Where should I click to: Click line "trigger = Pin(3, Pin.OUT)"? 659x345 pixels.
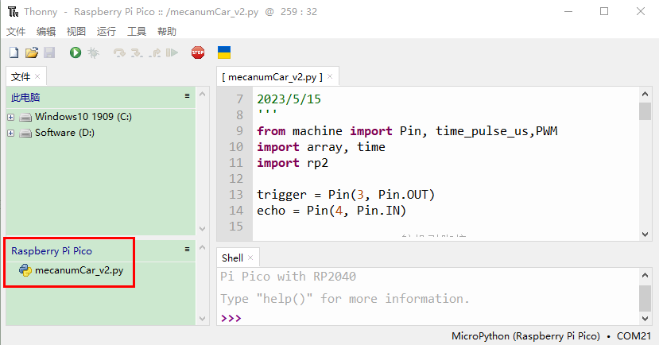click(346, 195)
